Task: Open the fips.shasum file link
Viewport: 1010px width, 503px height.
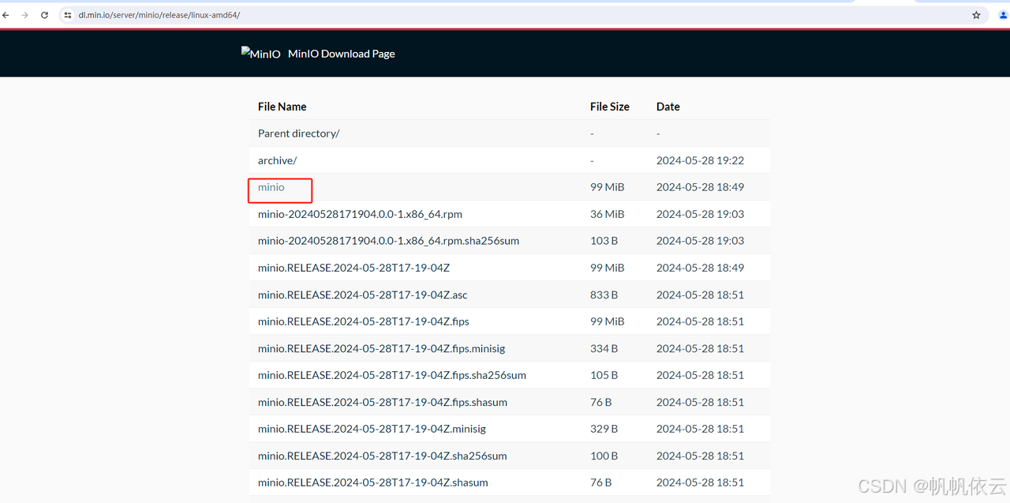Action: (383, 402)
